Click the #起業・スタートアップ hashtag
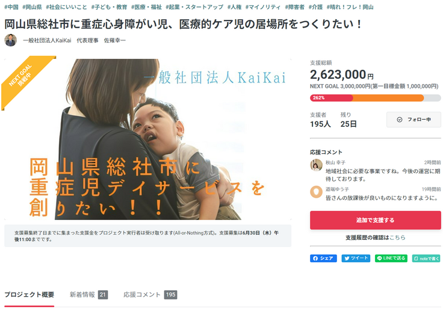Viewport: 443px width, 309px height. pyautogui.click(x=194, y=7)
